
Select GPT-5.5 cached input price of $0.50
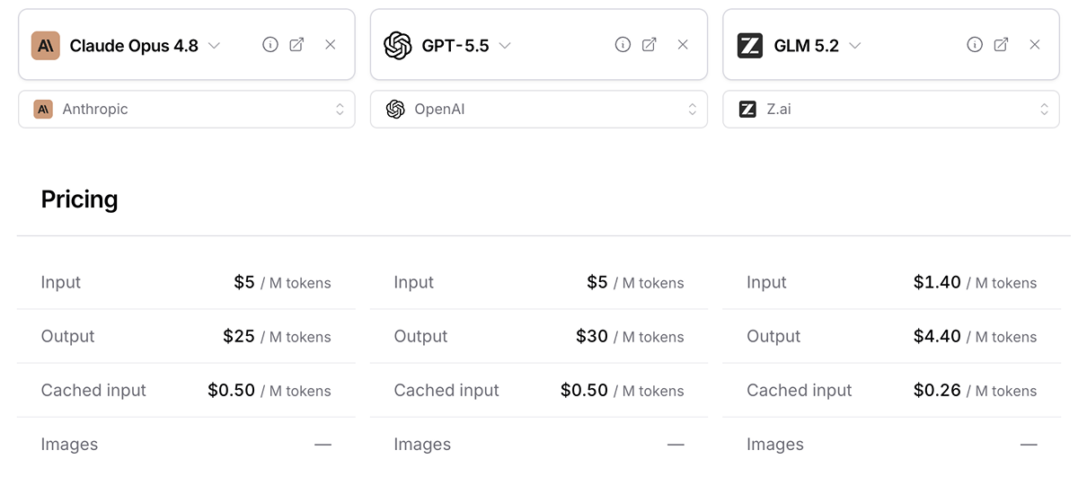coord(585,390)
